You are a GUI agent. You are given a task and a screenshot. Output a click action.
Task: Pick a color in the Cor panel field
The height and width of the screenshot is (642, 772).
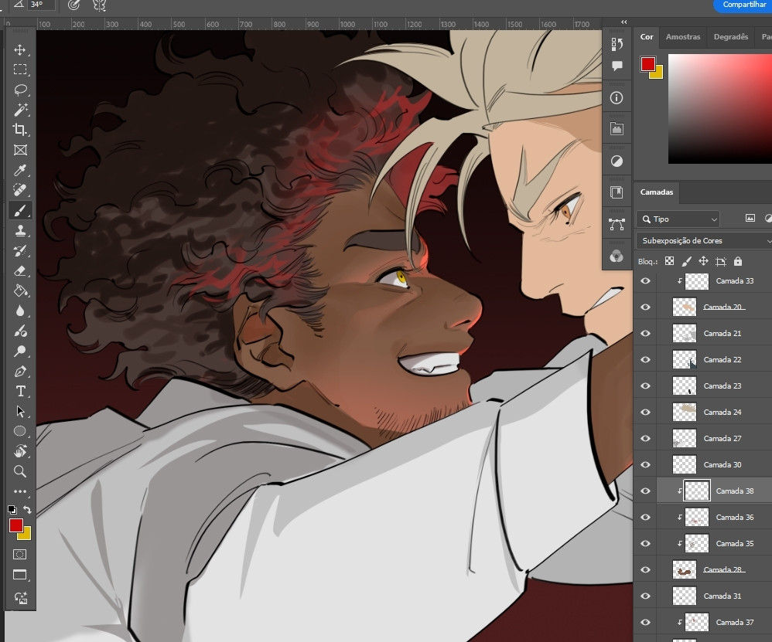click(x=720, y=109)
